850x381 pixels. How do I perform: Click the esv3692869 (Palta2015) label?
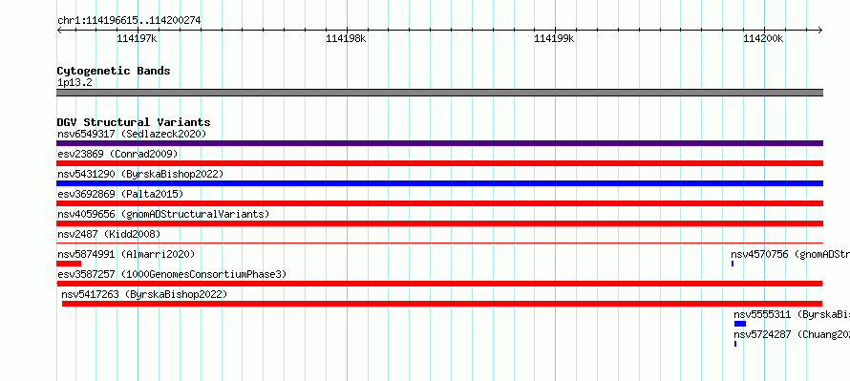coord(120,194)
